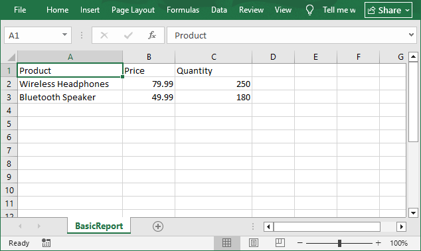
Task: Open the View ribbon tab
Action: tap(283, 10)
